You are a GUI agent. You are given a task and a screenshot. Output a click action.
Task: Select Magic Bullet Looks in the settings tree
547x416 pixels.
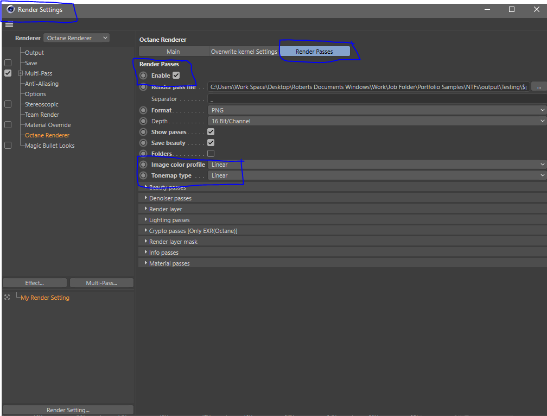(x=49, y=145)
